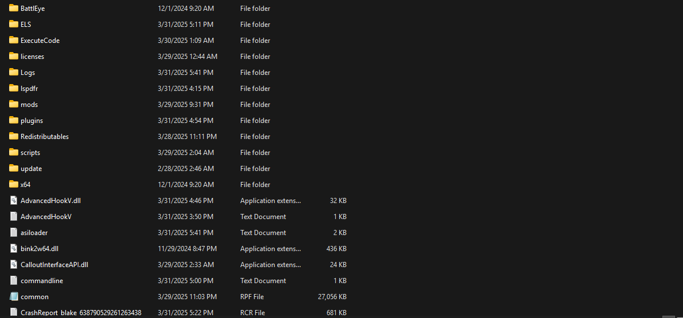Click the Logs folder name

click(x=27, y=73)
